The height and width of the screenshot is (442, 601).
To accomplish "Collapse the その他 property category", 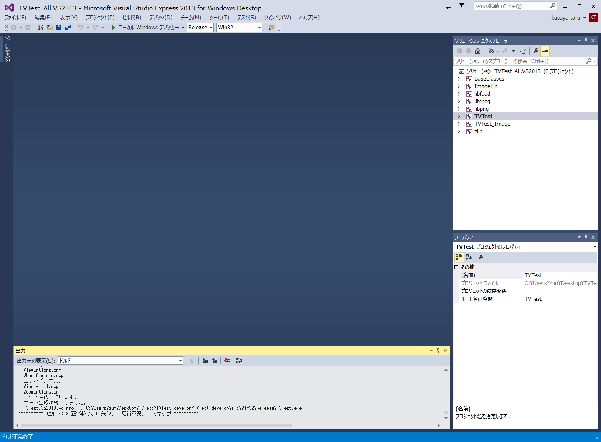I will pyautogui.click(x=456, y=267).
